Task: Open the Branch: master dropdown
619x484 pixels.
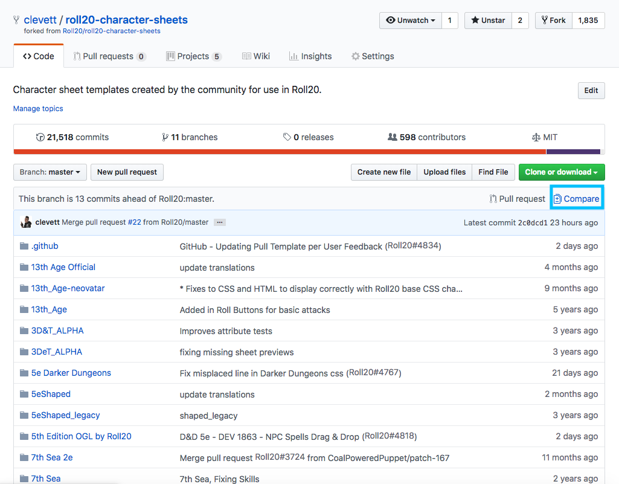Action: (x=50, y=172)
